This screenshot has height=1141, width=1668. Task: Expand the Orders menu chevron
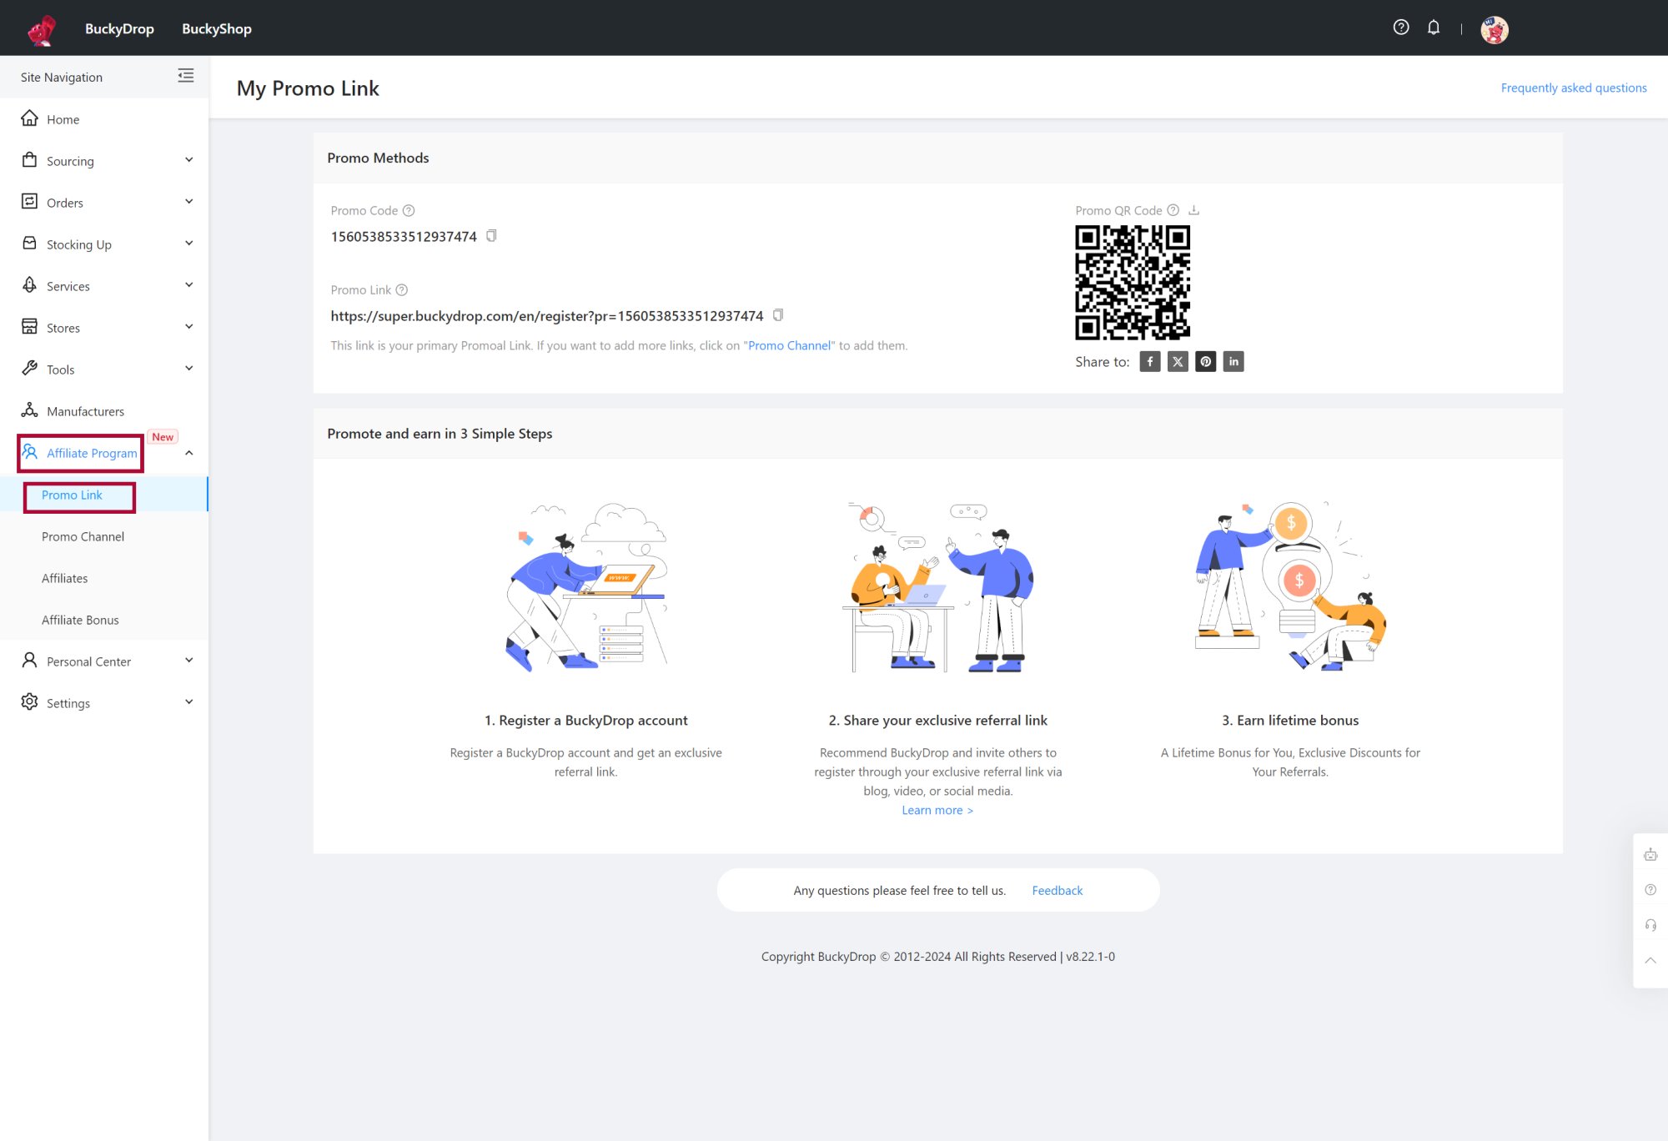coord(189,202)
